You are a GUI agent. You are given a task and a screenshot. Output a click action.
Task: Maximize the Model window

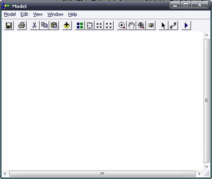[x=186, y=5]
